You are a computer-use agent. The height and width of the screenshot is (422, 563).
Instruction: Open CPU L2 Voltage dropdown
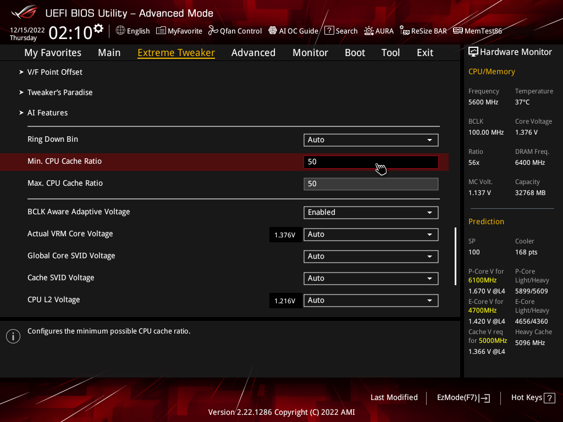pos(371,301)
